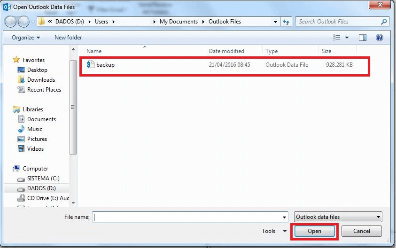Select Outlook Files in the address path
This screenshot has height=248, width=396.
pos(225,22)
